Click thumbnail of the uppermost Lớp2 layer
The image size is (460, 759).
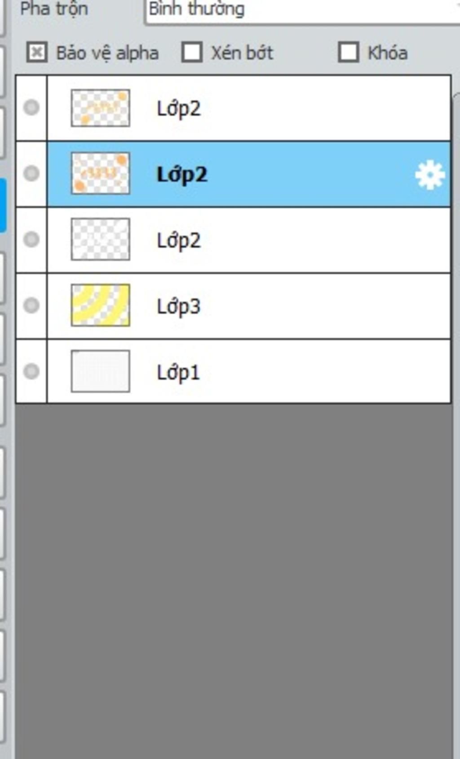(101, 108)
